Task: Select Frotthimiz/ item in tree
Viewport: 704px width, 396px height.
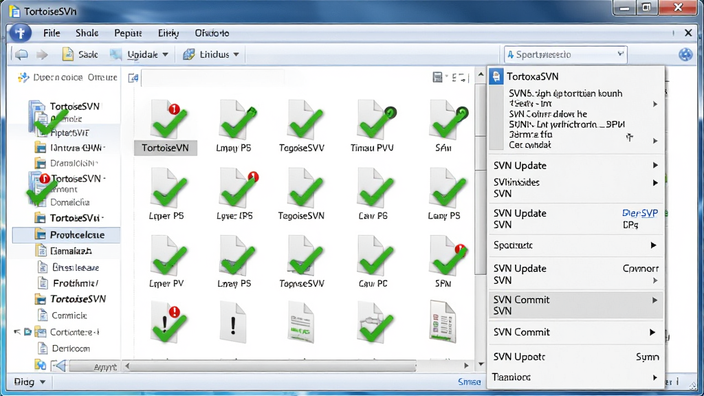Action: [68, 283]
